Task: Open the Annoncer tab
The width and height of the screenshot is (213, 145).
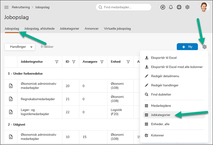Action: pyautogui.click(x=91, y=29)
